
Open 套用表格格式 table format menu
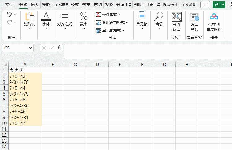[x=112, y=23]
